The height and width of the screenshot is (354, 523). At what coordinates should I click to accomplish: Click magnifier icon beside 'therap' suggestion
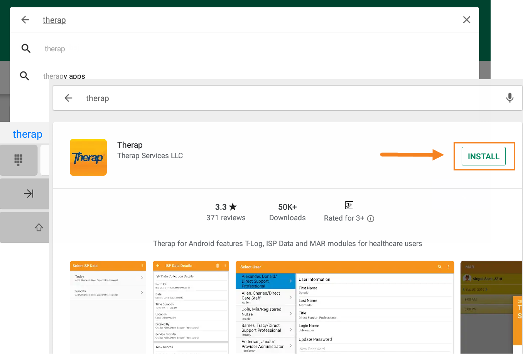[26, 48]
